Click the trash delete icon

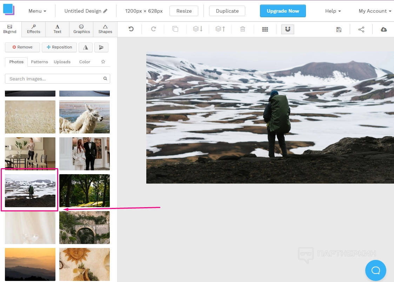(242, 29)
